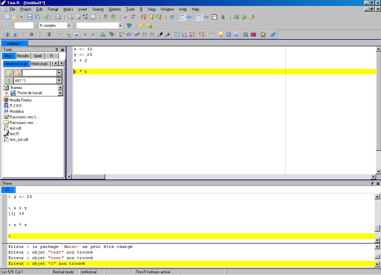381x275 pixels.
Task: Open the Format menu
Action: point(53,9)
